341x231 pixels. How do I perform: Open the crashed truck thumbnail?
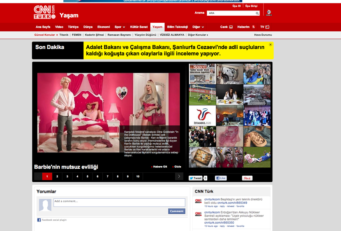tap(229, 74)
